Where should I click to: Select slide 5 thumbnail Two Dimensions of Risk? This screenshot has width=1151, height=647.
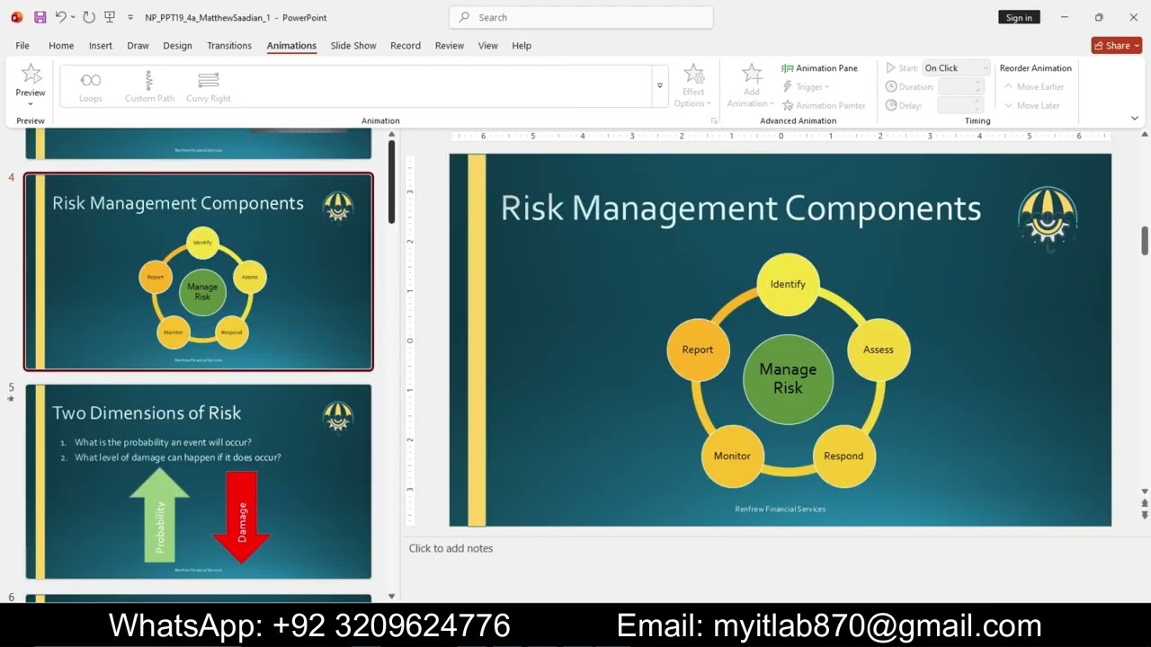[199, 482]
